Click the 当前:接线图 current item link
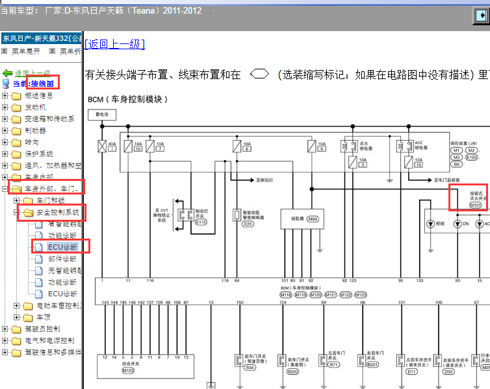Screen dimensions: 490x389 point(33,84)
